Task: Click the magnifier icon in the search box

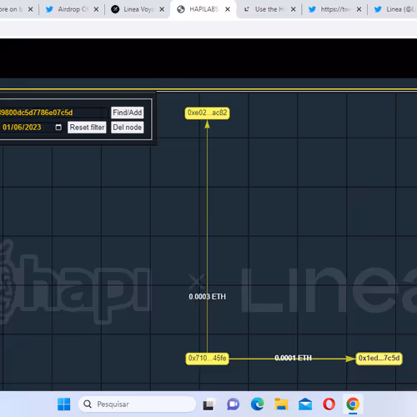Action: point(88,404)
